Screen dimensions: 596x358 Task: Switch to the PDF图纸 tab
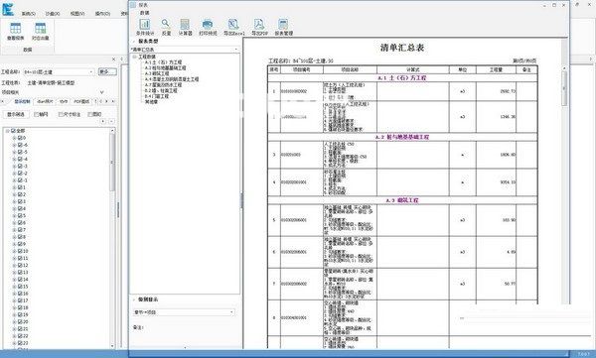tap(82, 102)
